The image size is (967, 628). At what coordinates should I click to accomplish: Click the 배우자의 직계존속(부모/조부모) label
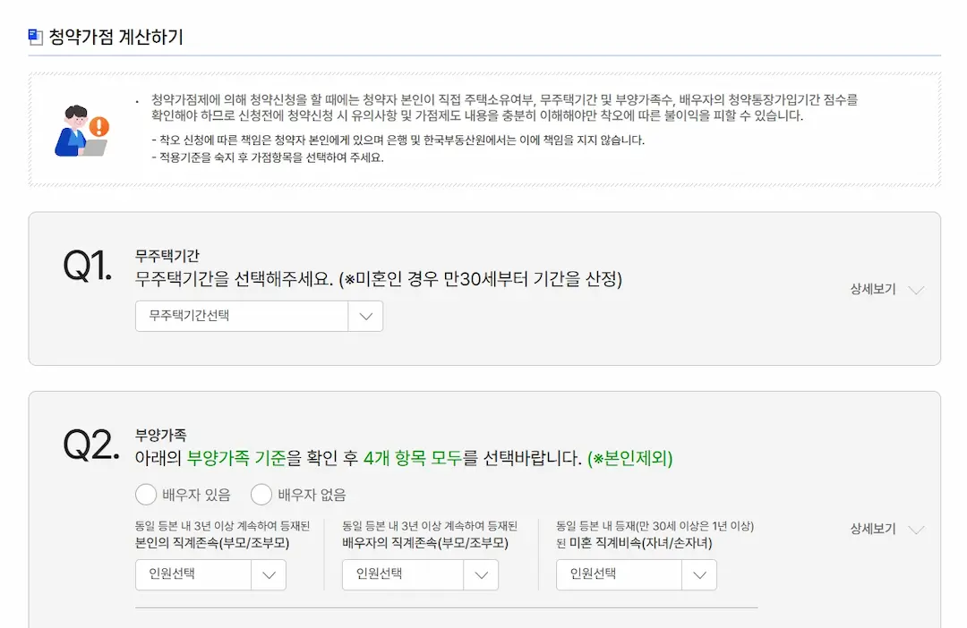425,543
